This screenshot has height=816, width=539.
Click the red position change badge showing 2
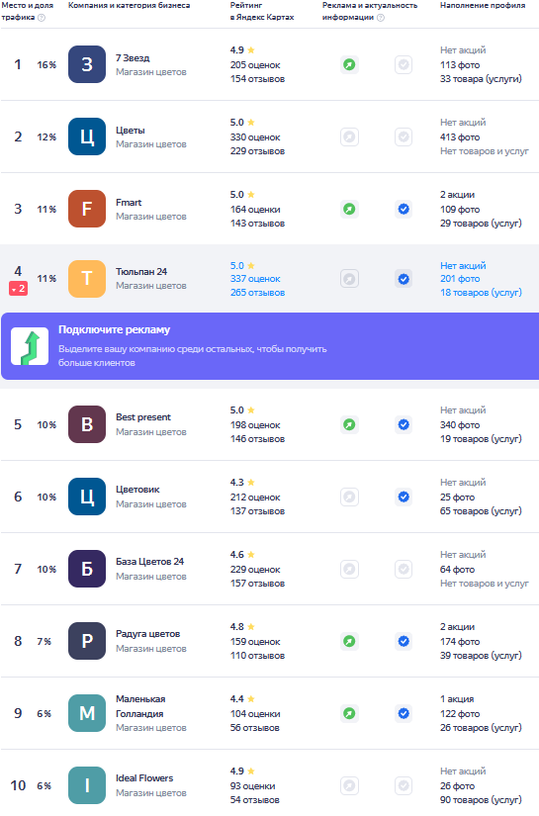(x=18, y=288)
